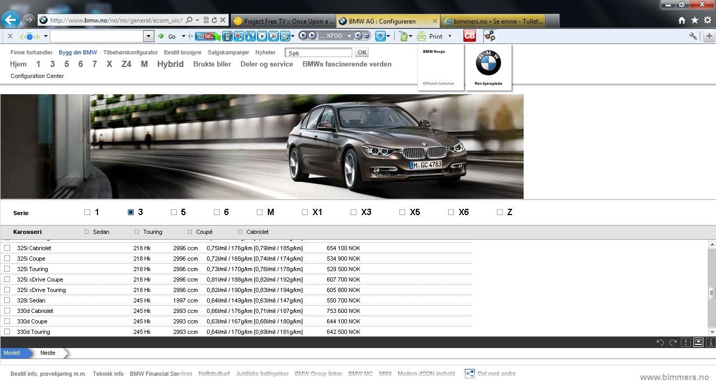The image size is (716, 381).
Task: Check the Serie 1 checkbox
Action: click(88, 212)
